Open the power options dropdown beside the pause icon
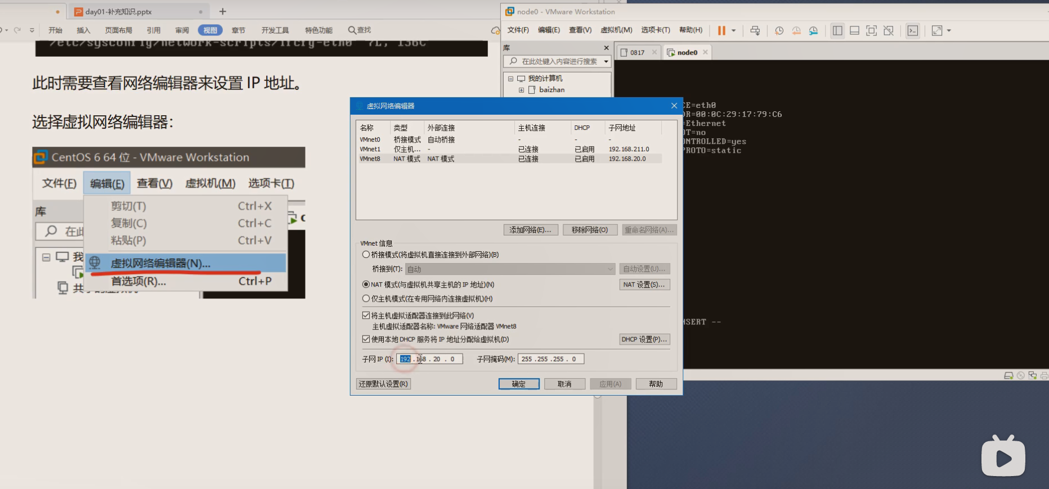The width and height of the screenshot is (1049, 489). point(733,30)
